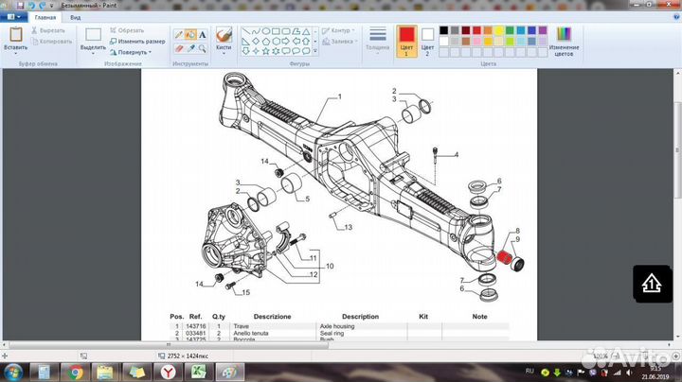Select the Pencil tool
The width and height of the screenshot is (682, 382).
coord(178,35)
